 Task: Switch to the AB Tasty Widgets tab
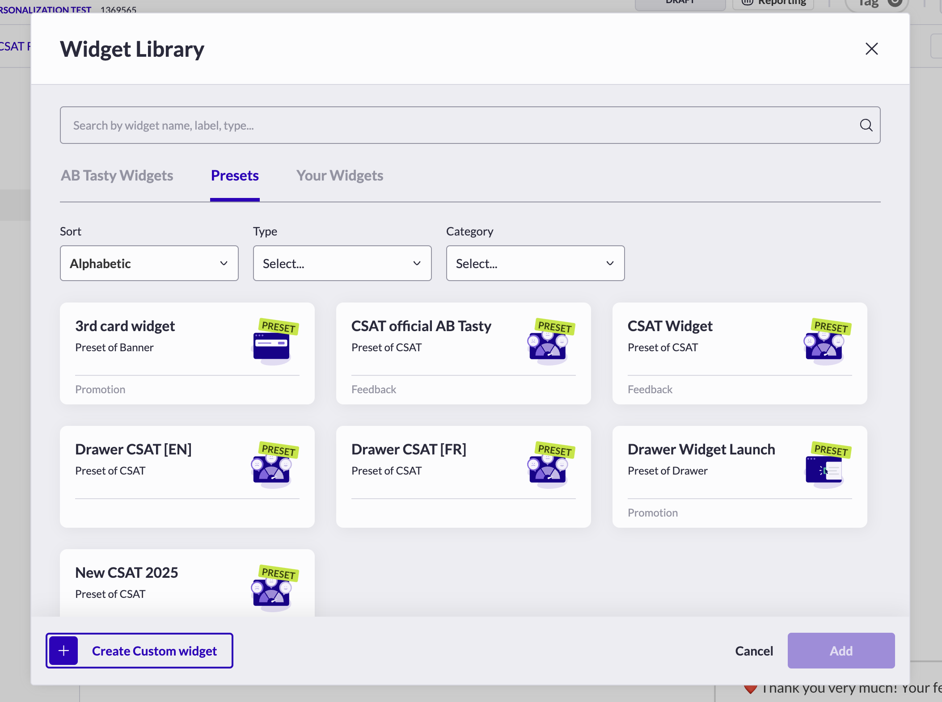click(117, 176)
